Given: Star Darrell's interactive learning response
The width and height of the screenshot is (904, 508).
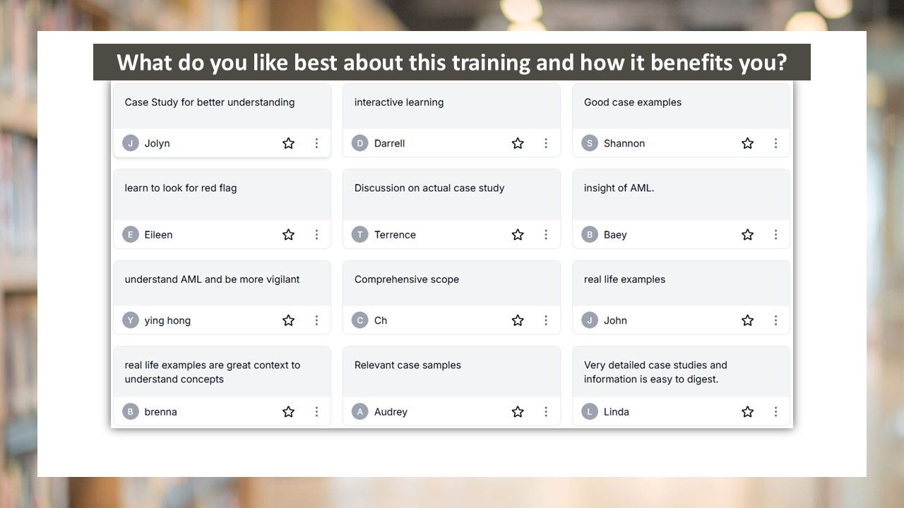Looking at the screenshot, I should click(x=518, y=143).
